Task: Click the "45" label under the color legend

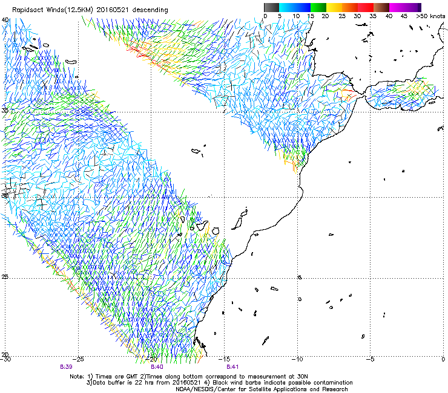Action: pos(404,16)
